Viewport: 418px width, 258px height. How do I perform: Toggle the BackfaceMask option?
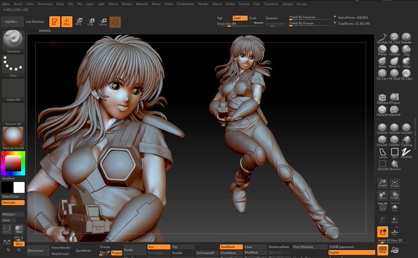279,247
